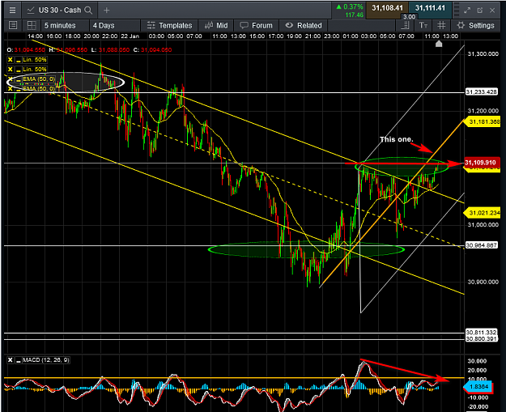
Task: Remove the MACD (12, 26, 9) indicator
Action: click(11, 360)
